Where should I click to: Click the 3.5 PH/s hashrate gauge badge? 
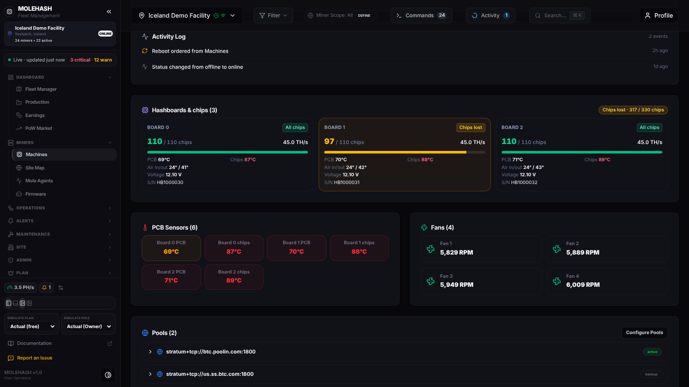(x=21, y=288)
